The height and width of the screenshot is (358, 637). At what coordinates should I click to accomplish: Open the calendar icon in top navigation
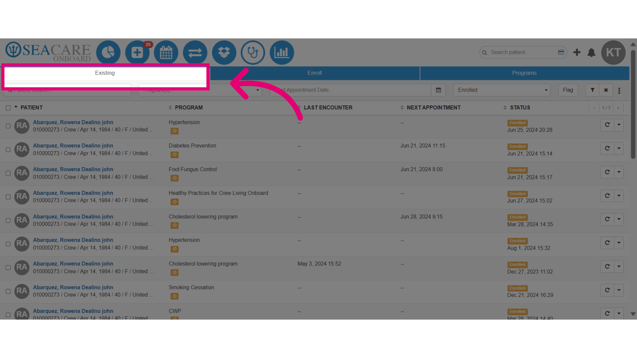166,52
